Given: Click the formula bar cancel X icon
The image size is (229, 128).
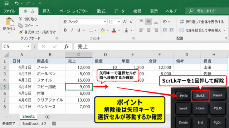Looking at the screenshot, I should click(43, 47).
